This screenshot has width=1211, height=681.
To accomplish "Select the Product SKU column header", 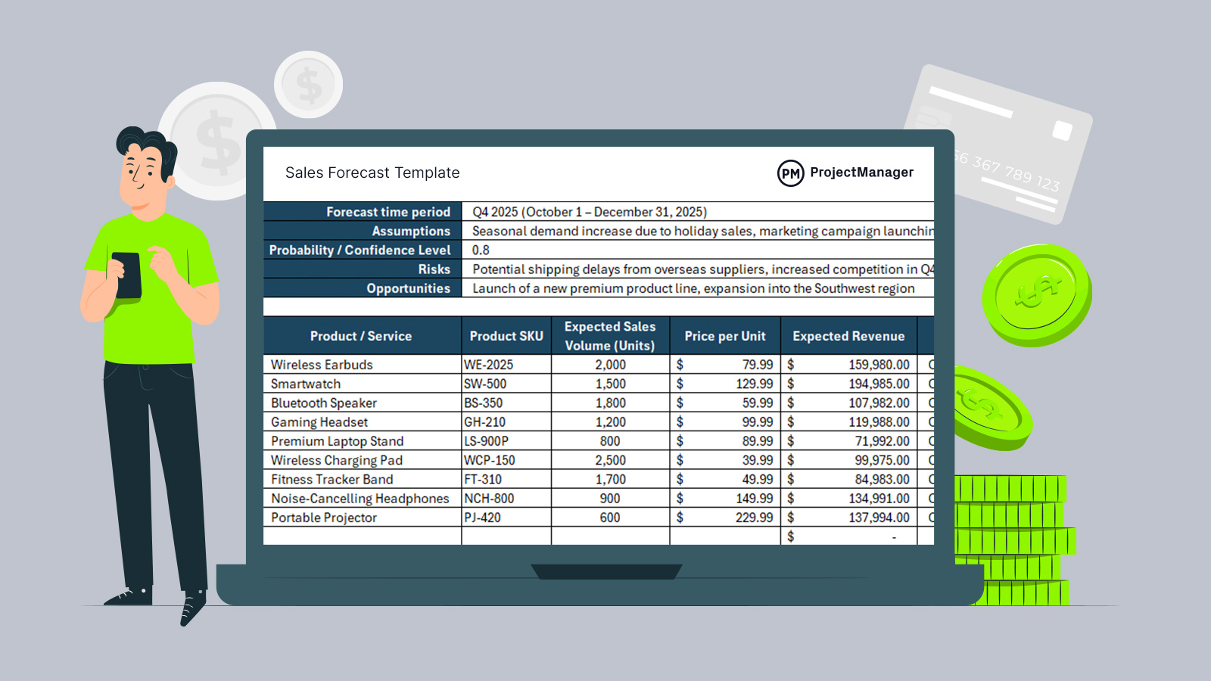I will [506, 336].
